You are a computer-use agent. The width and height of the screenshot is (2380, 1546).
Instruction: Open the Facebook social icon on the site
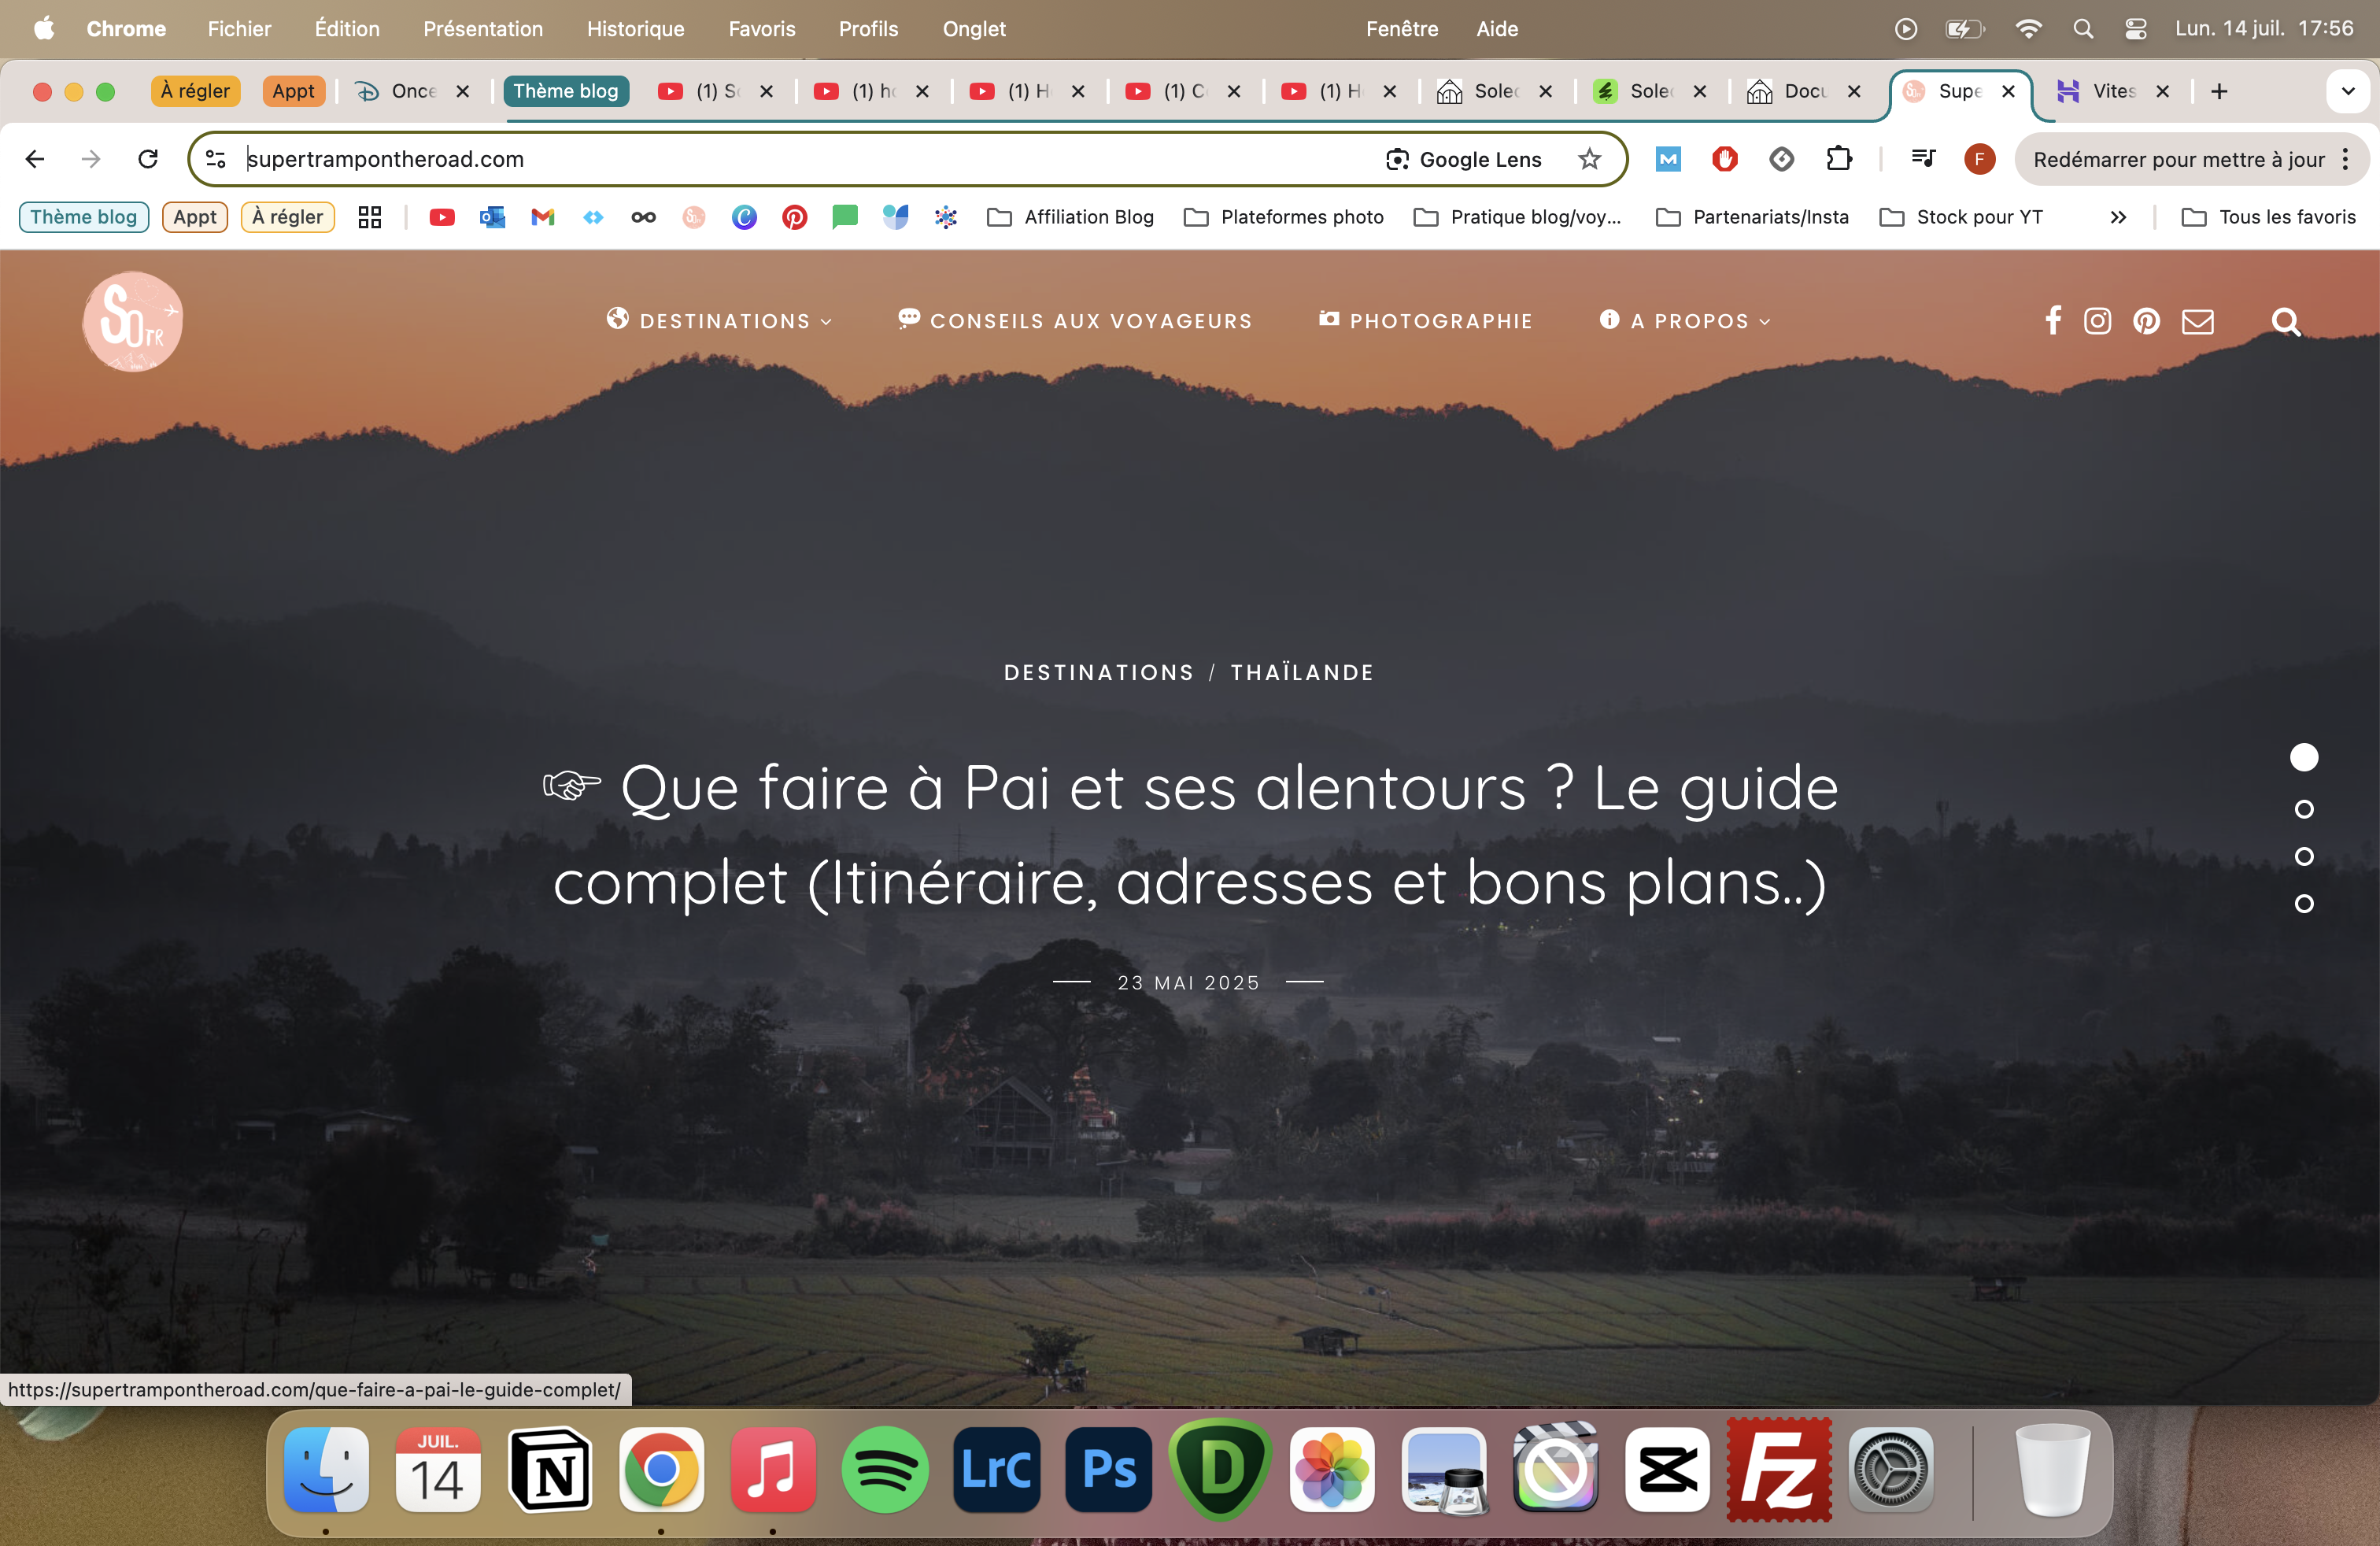click(2053, 321)
